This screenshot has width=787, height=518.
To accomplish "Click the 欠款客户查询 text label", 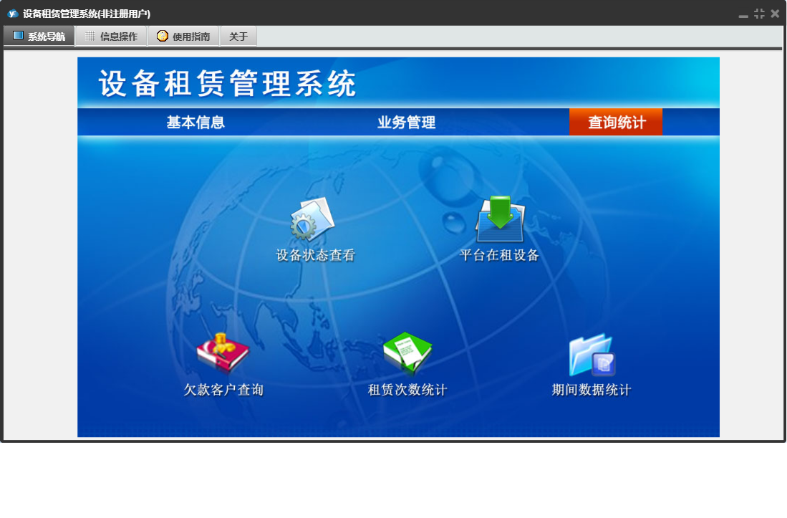I will click(x=223, y=390).
